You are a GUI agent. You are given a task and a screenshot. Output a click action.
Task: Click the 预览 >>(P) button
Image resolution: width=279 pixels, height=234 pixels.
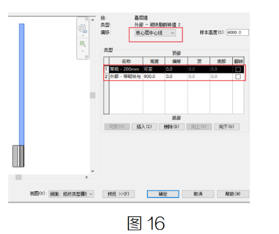[119, 194]
